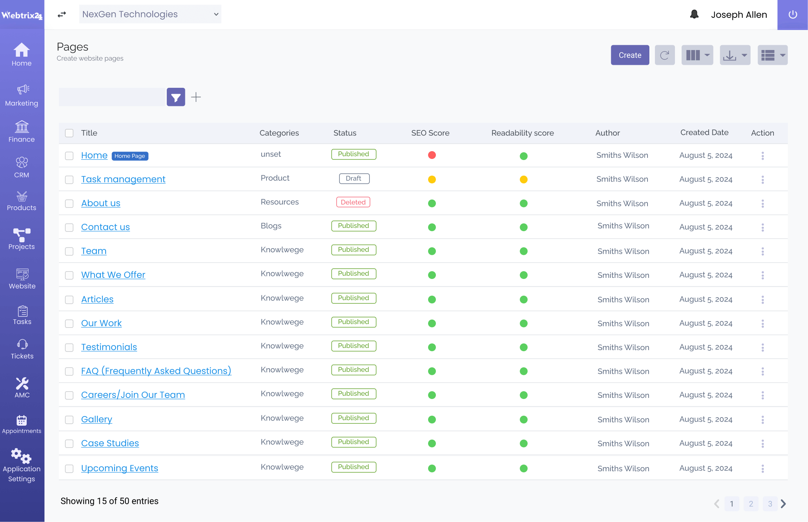
Task: Open the Projects module
Action: click(x=21, y=239)
